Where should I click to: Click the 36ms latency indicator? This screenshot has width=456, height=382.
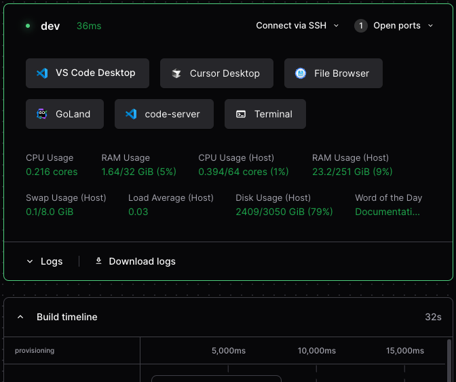pos(89,26)
